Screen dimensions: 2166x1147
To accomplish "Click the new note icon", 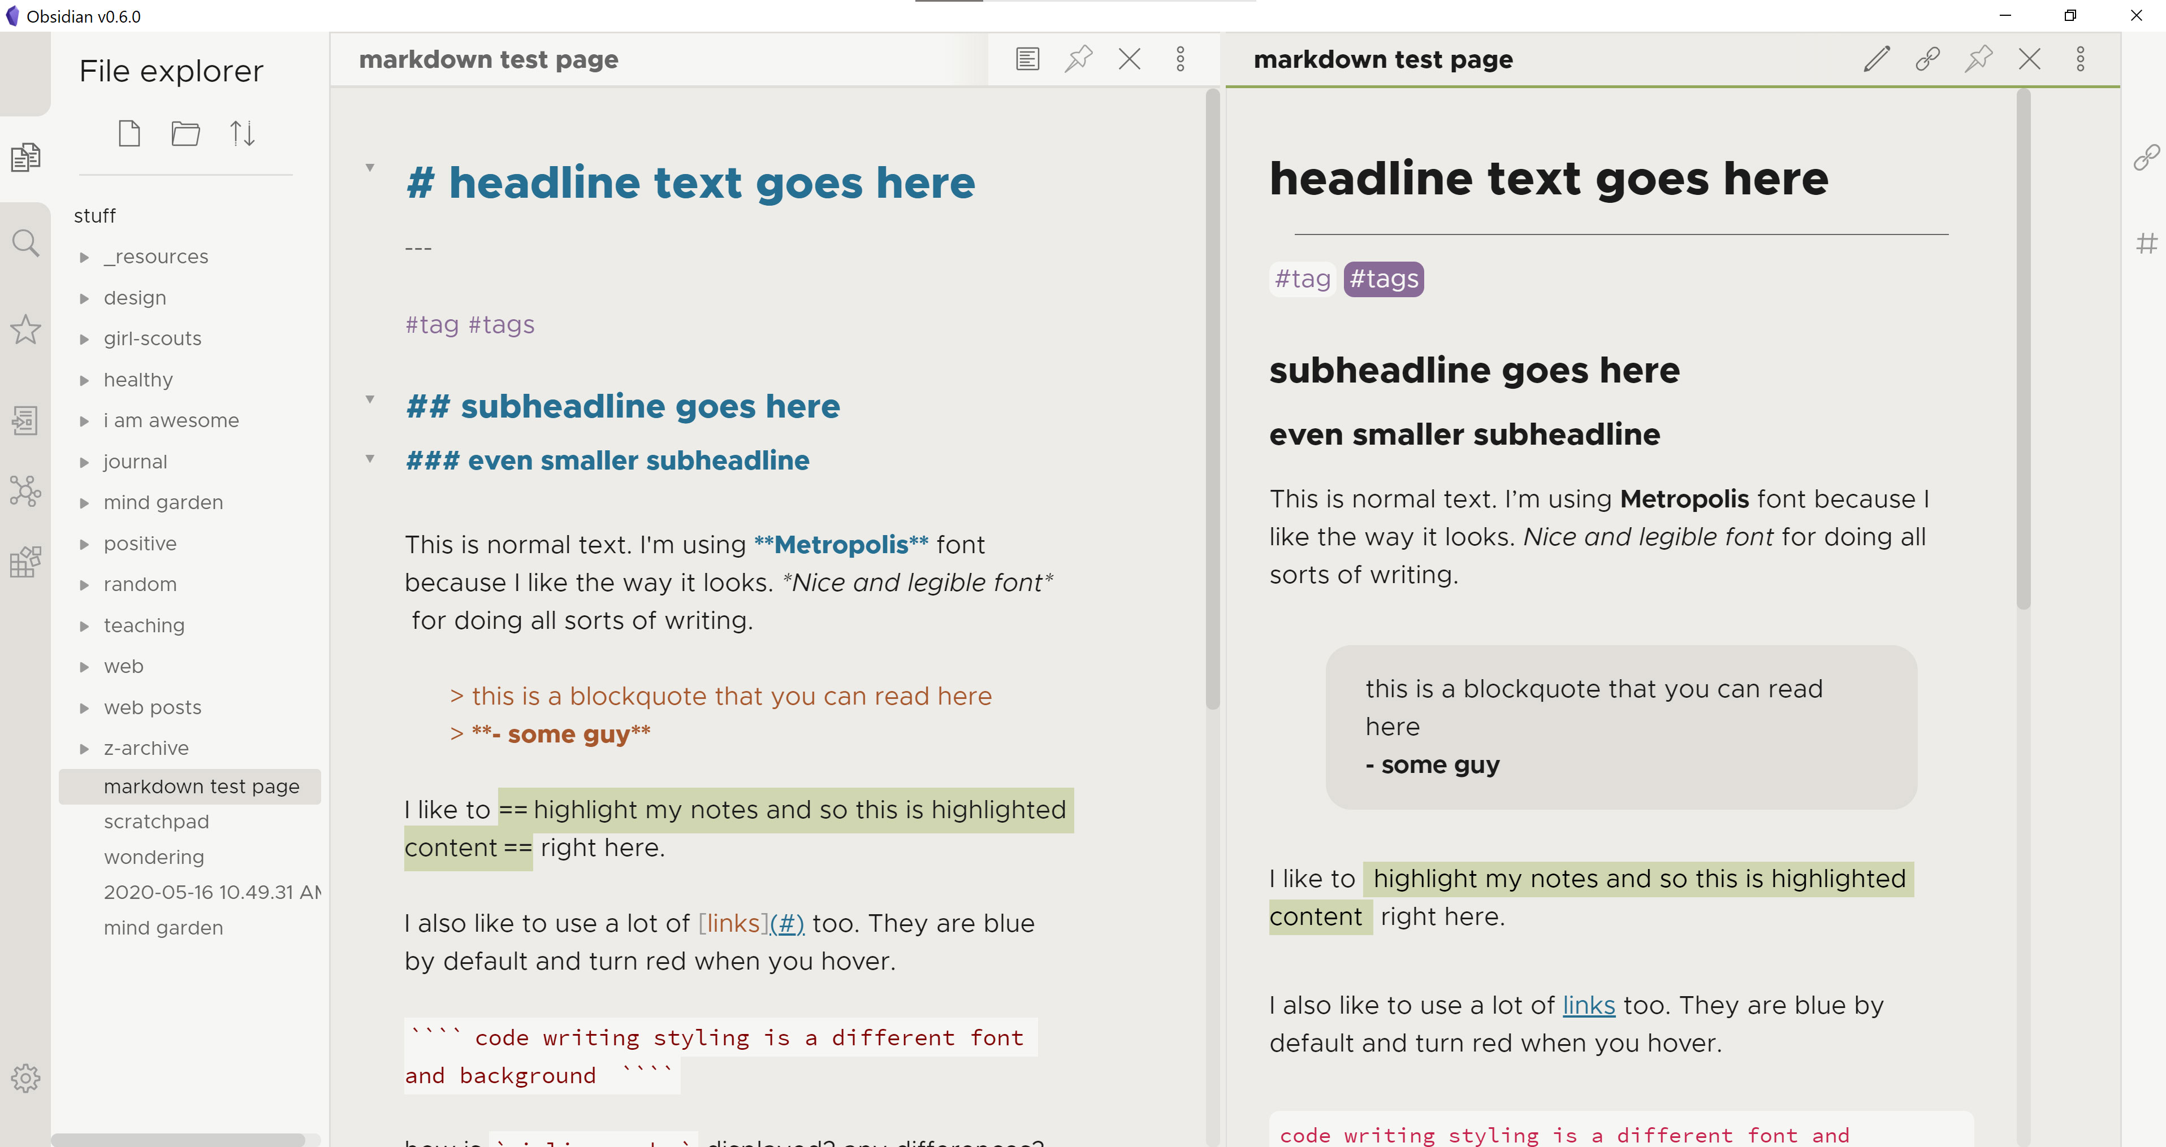I will pyautogui.click(x=129, y=133).
